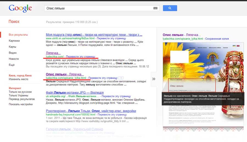Click the blue search magnifier button
247x142 pixels.
pos(170,8)
